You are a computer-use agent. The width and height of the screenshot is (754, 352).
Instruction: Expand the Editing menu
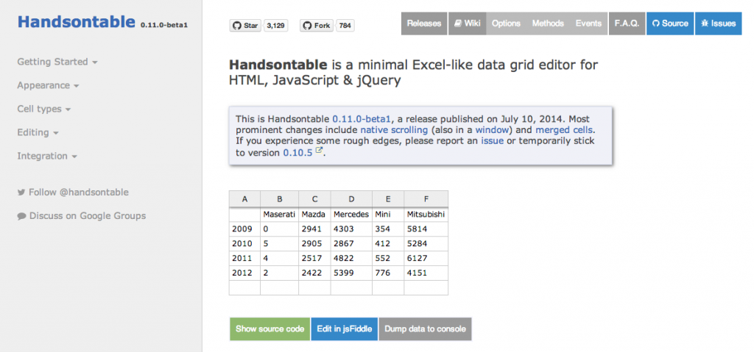[38, 132]
